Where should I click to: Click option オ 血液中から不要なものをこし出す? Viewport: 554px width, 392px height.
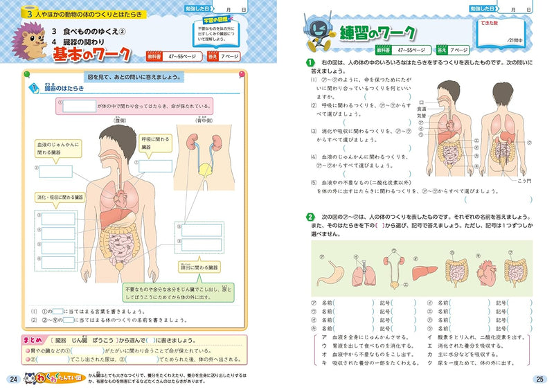coord(368,354)
